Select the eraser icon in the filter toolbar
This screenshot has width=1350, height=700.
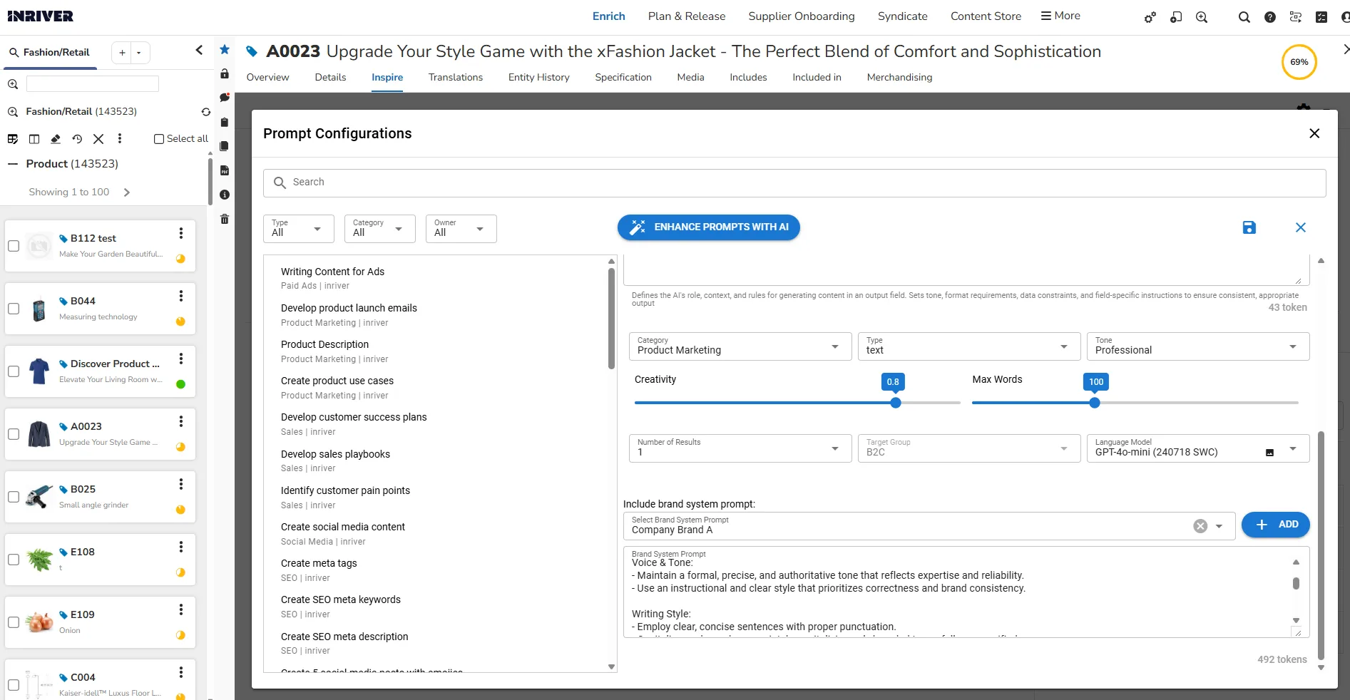coord(56,139)
